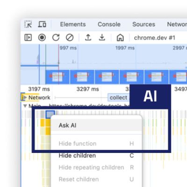Click the upload profile icon

click(x=88, y=37)
